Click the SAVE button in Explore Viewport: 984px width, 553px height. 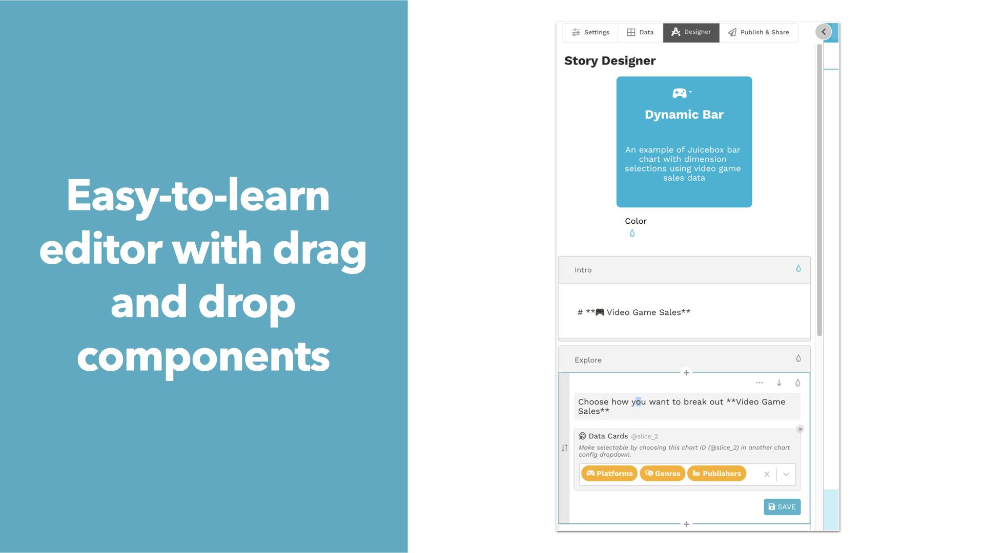(x=782, y=506)
